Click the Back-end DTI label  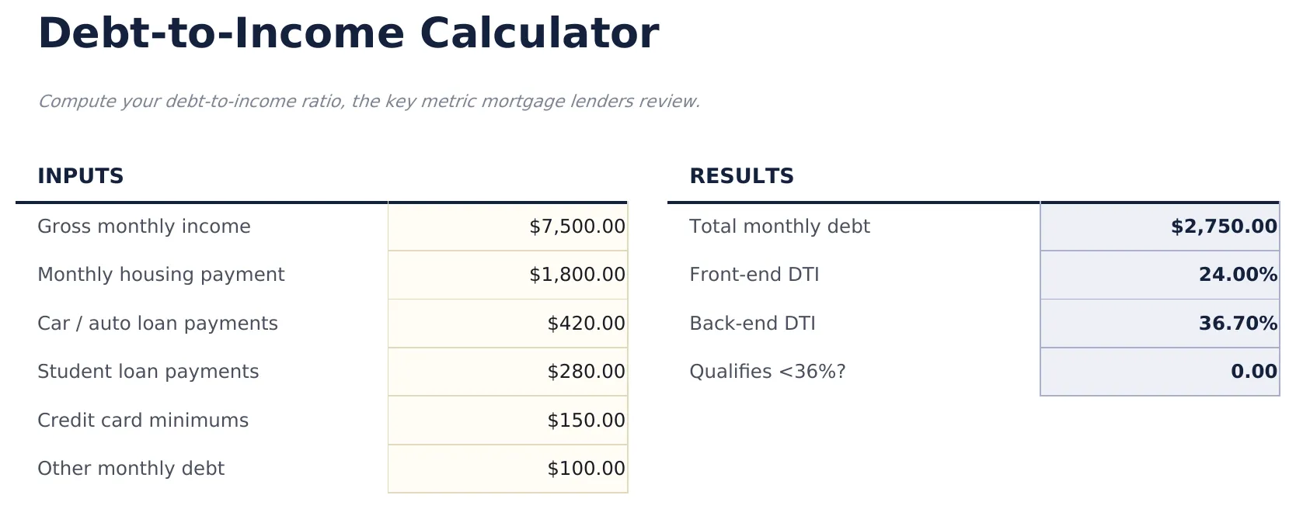[751, 324]
